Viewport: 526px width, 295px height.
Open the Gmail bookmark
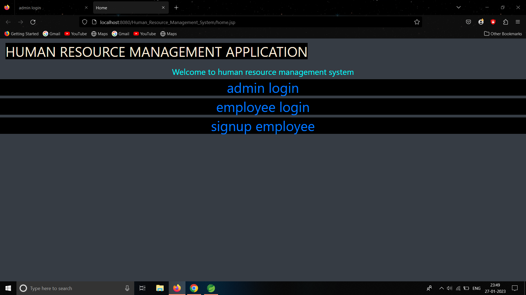click(52, 34)
